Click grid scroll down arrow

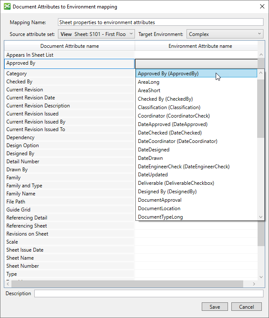261,277
